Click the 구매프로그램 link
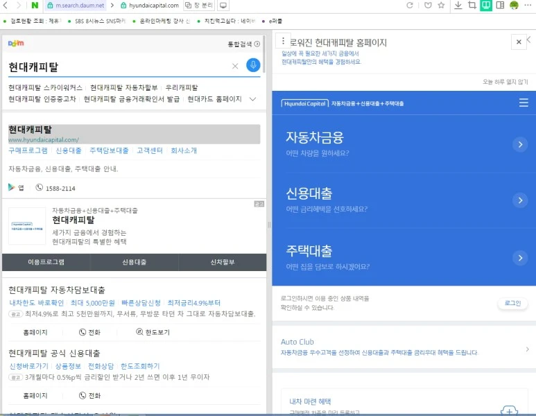 pos(28,150)
